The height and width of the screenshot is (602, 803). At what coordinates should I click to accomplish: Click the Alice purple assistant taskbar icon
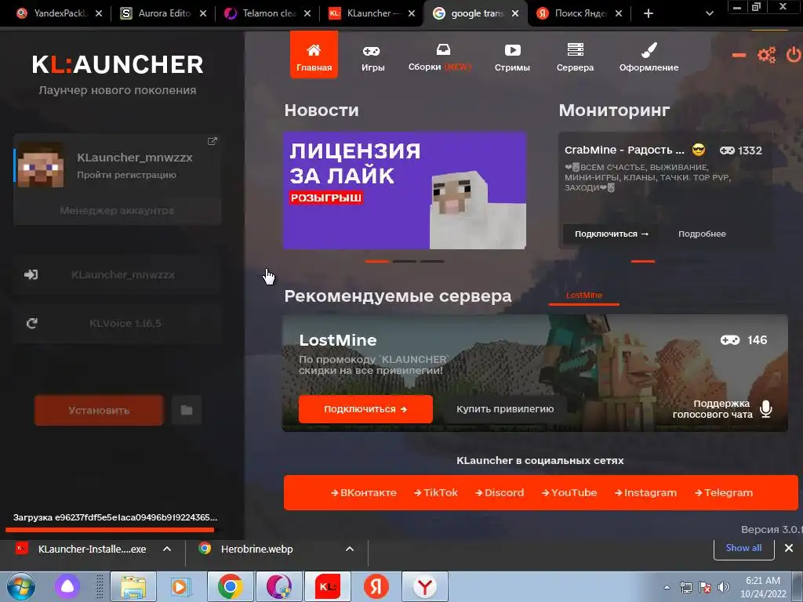(x=67, y=586)
